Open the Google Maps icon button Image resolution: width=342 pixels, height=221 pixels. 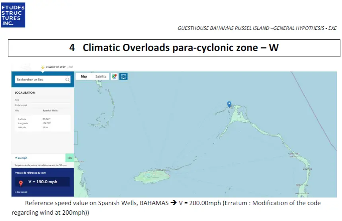pos(114,76)
